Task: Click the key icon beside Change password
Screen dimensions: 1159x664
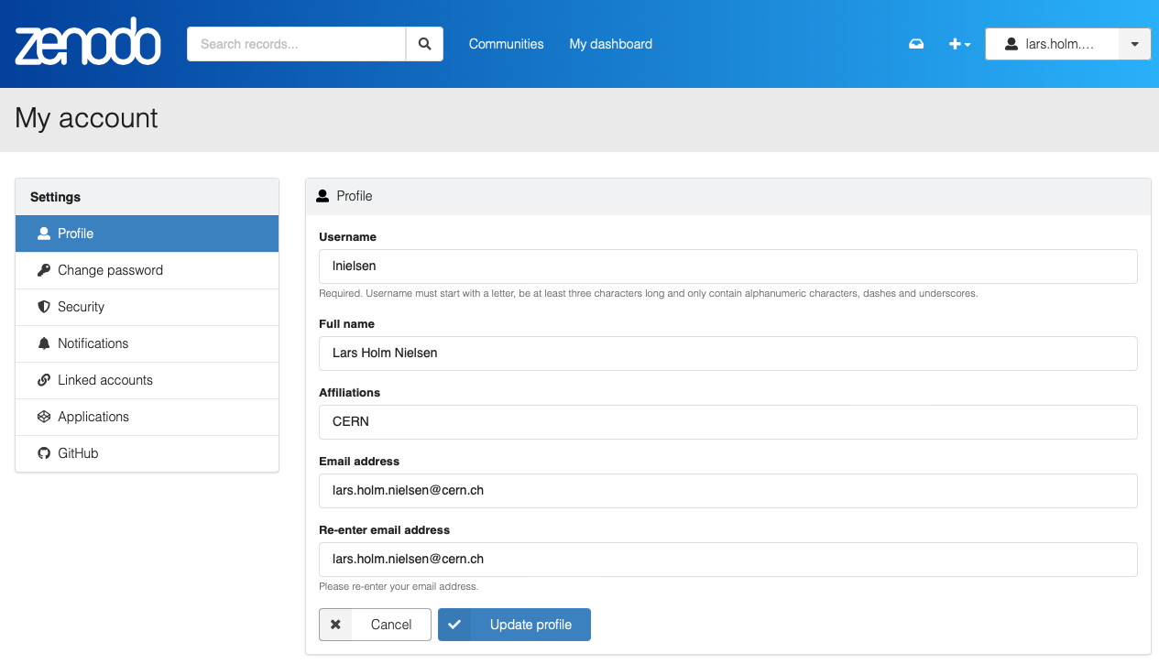Action: (x=43, y=270)
